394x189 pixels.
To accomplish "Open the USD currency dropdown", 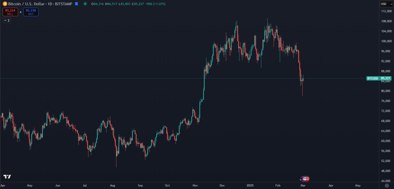I will (386, 4).
